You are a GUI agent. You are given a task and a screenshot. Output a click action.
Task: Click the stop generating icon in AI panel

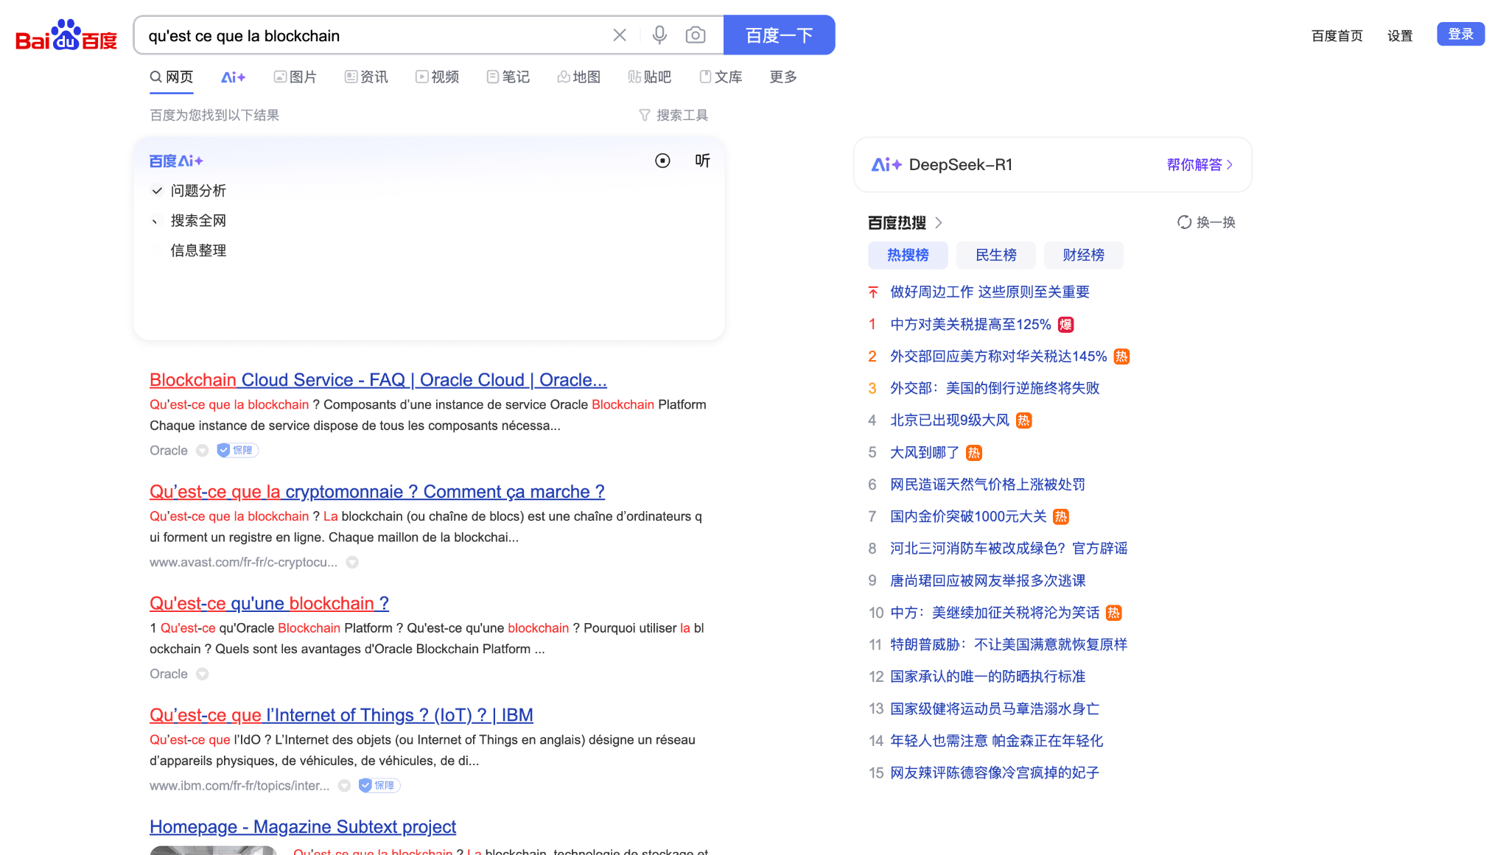coord(662,161)
